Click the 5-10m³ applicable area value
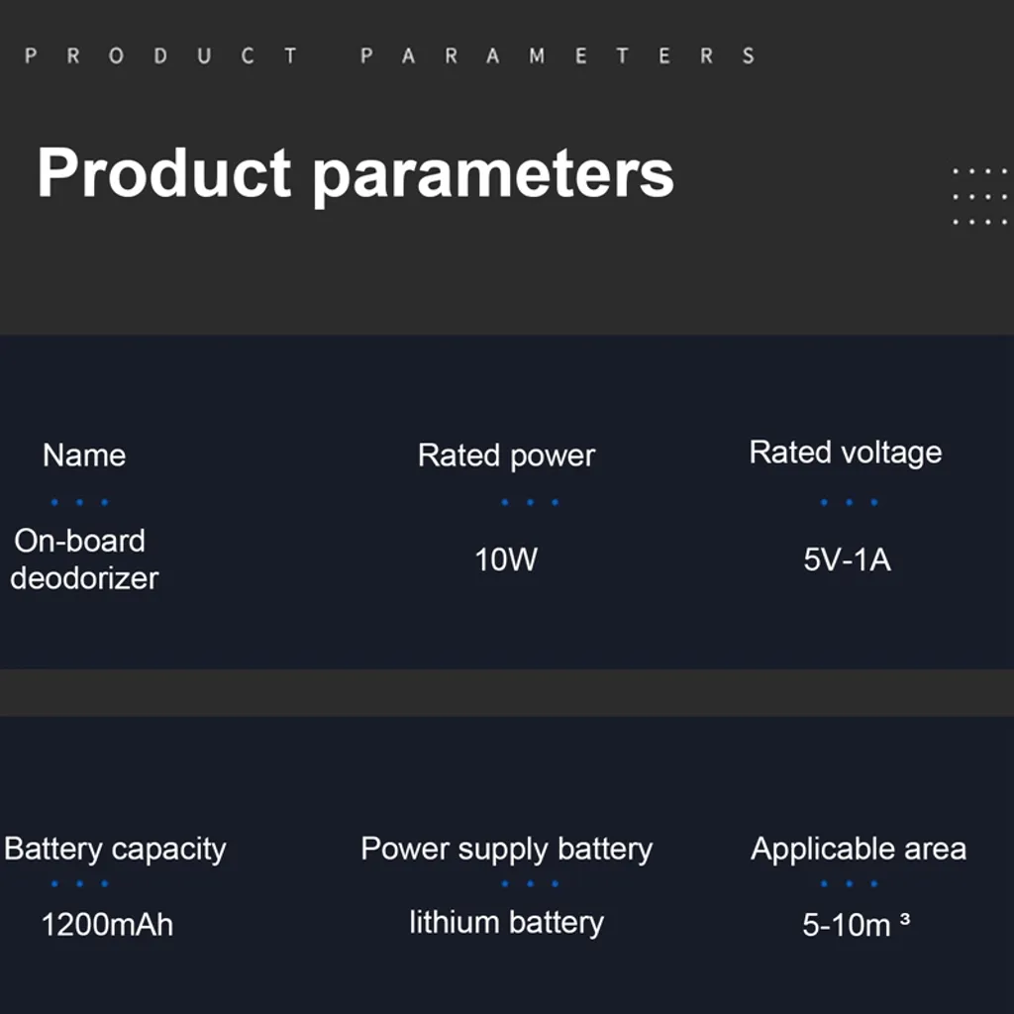Screen dimensions: 1014x1014 (856, 925)
